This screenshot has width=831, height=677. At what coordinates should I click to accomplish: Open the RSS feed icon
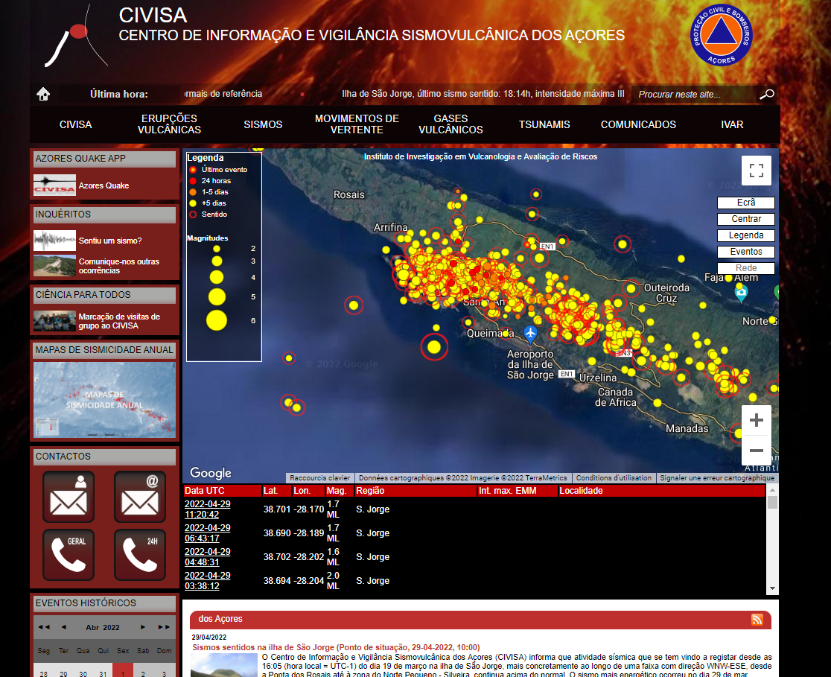(x=757, y=620)
